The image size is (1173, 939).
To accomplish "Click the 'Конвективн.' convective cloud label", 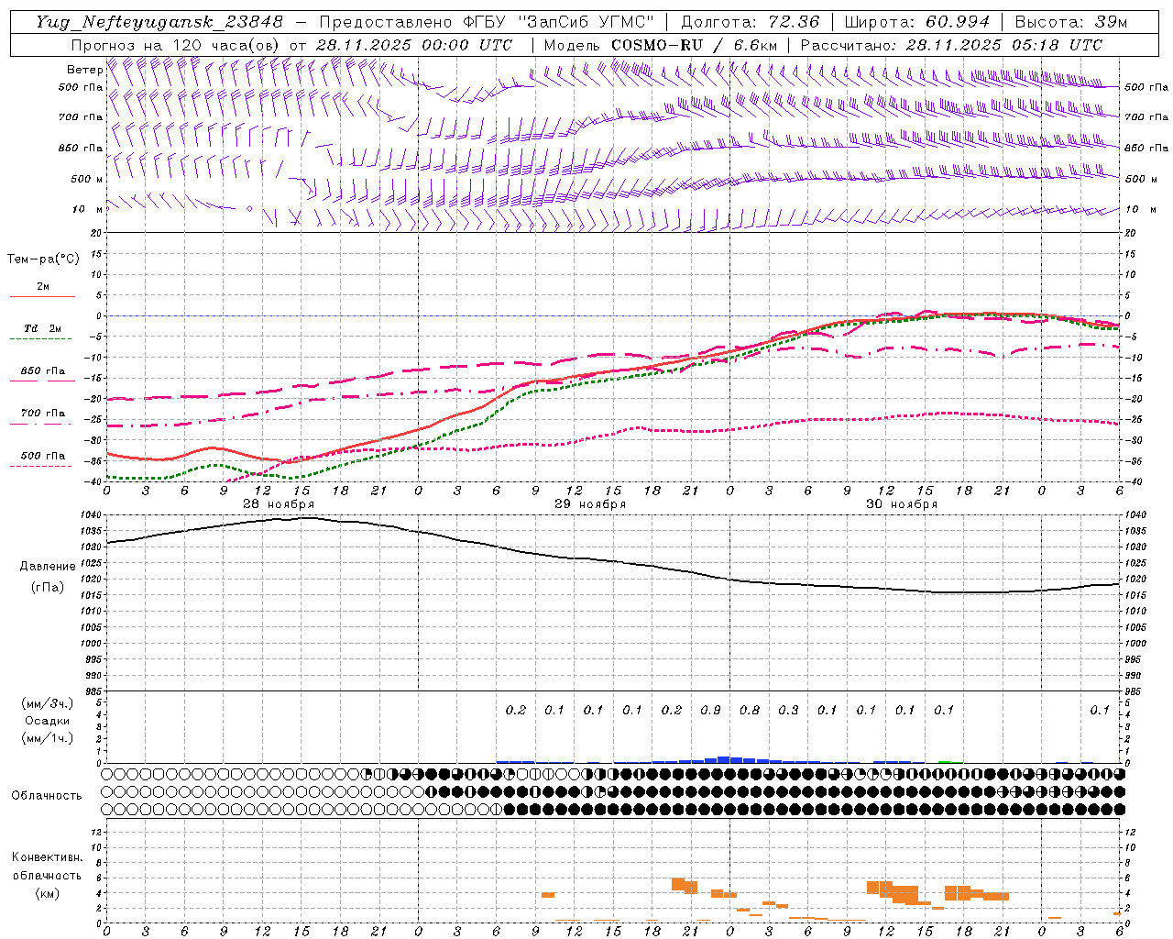I will [x=48, y=857].
